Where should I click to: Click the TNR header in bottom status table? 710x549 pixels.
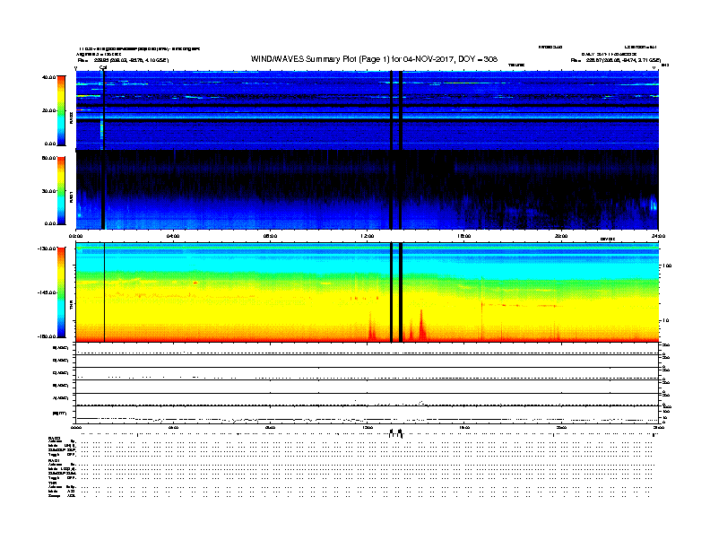[52, 483]
